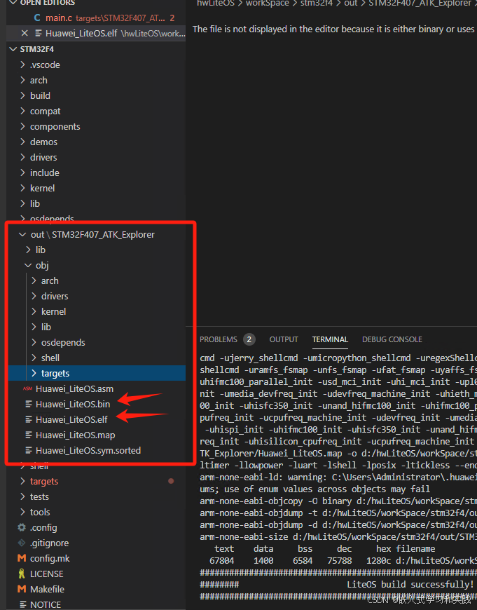Click the stm32f4 breadcrumb segment
The width and height of the screenshot is (477, 610).
[x=317, y=3]
